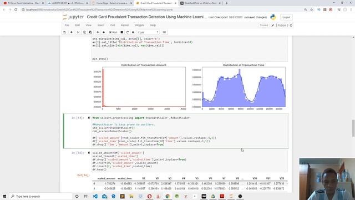This screenshot has height=200, width=355.
Task: Click the scaled_time column header
Action: point(124,178)
